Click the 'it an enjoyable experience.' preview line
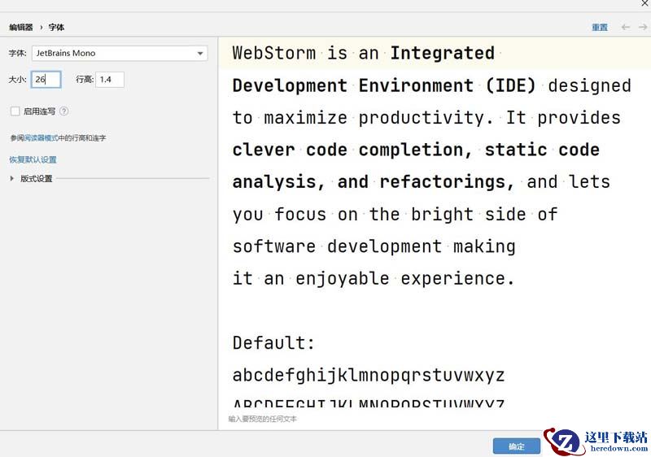Viewport: 651px width, 457px height. coord(374,278)
